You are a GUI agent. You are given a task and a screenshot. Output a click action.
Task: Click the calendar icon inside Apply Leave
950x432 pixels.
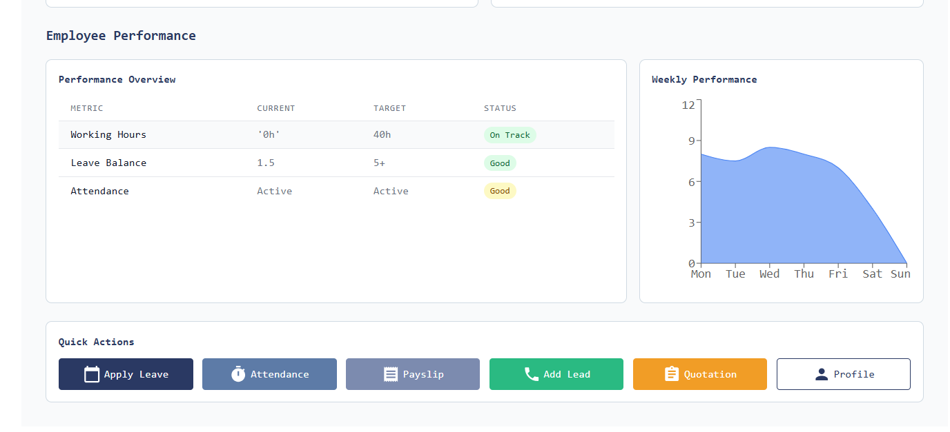point(92,373)
